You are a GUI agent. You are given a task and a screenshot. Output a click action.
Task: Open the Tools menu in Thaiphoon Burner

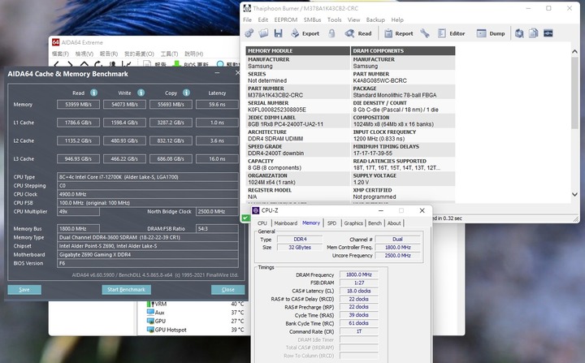click(x=334, y=19)
